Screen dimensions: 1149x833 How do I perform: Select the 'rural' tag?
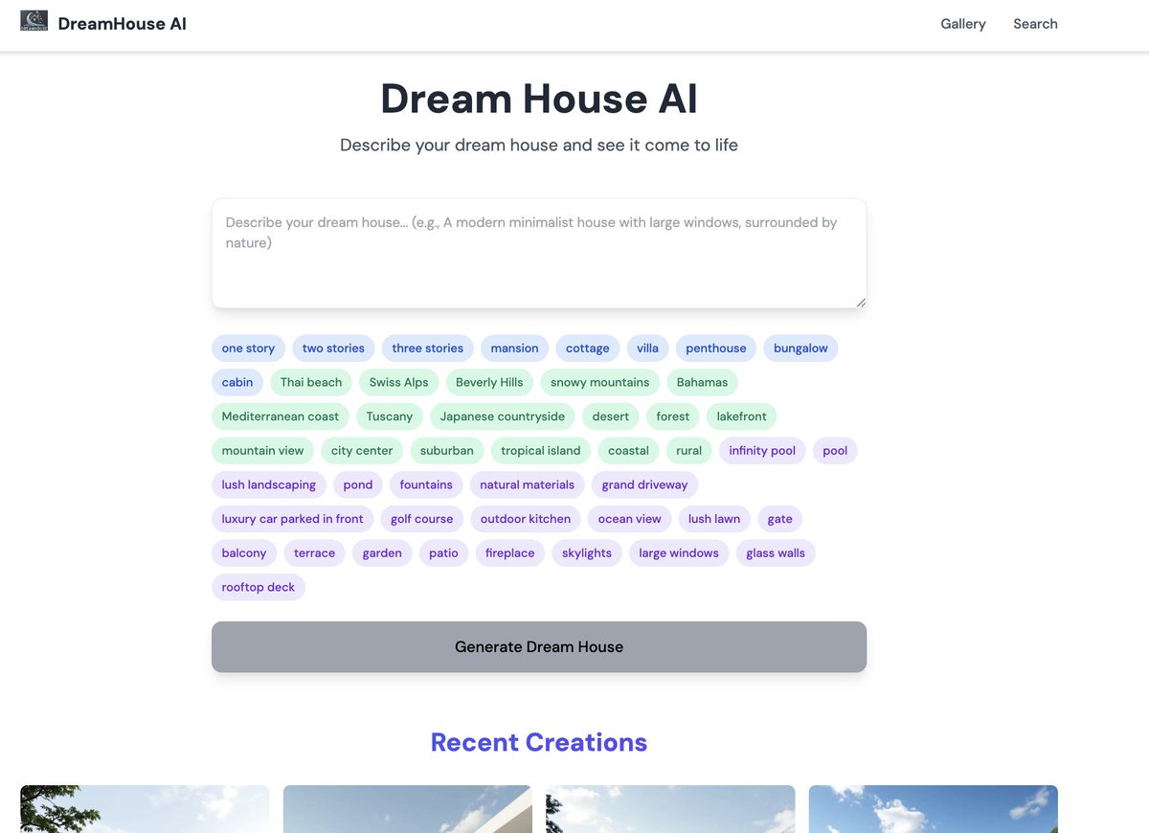click(689, 451)
